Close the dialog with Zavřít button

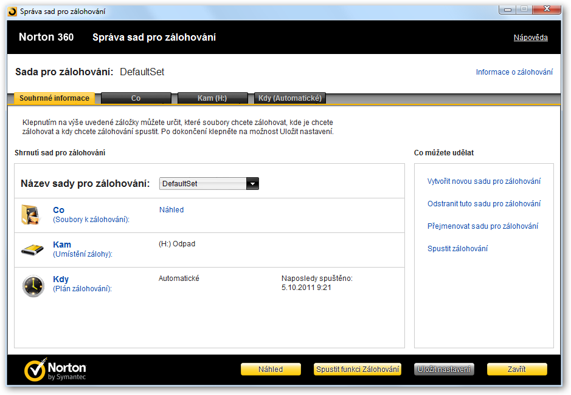(x=517, y=369)
